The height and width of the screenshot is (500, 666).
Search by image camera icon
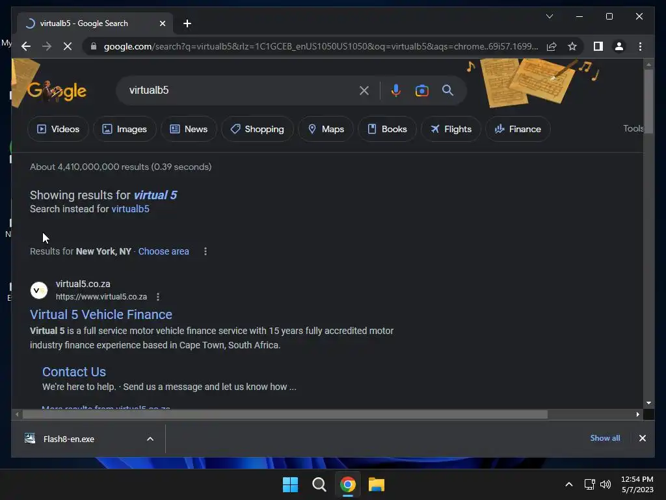pyautogui.click(x=421, y=90)
